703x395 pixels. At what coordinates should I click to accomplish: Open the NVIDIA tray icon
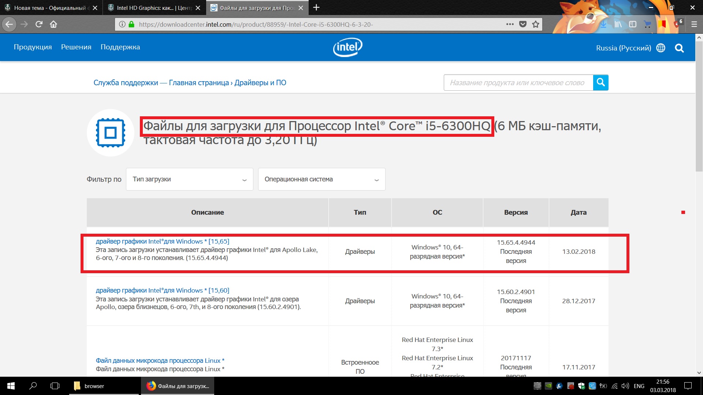coord(548,386)
